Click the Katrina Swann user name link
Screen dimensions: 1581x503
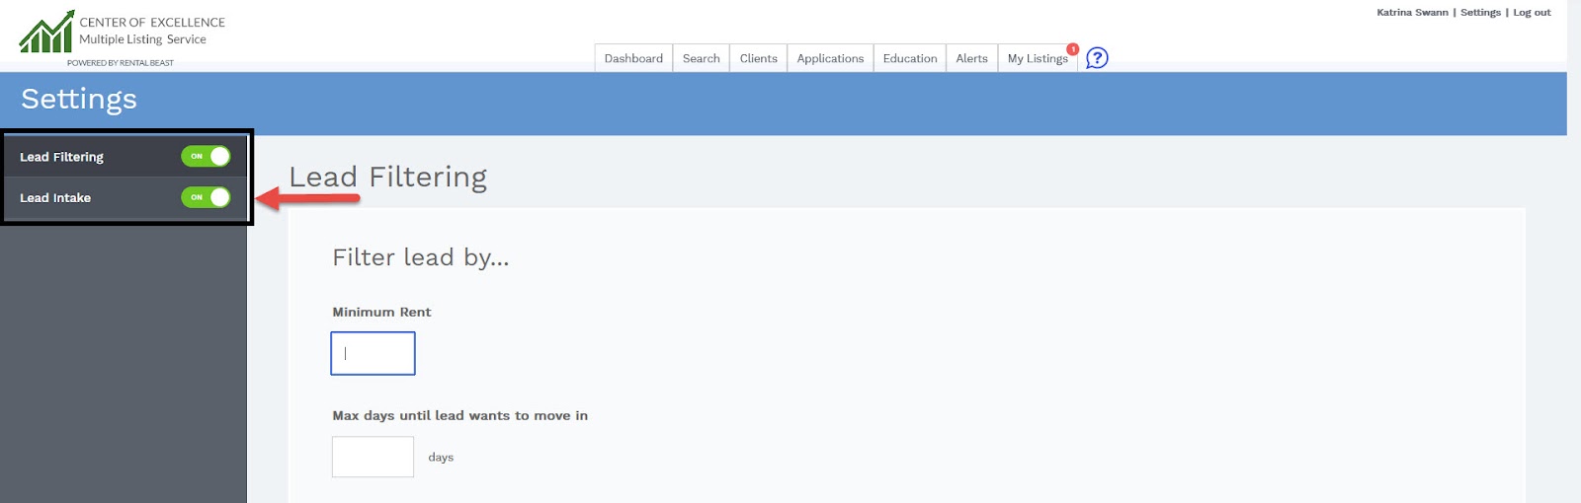[1412, 13]
